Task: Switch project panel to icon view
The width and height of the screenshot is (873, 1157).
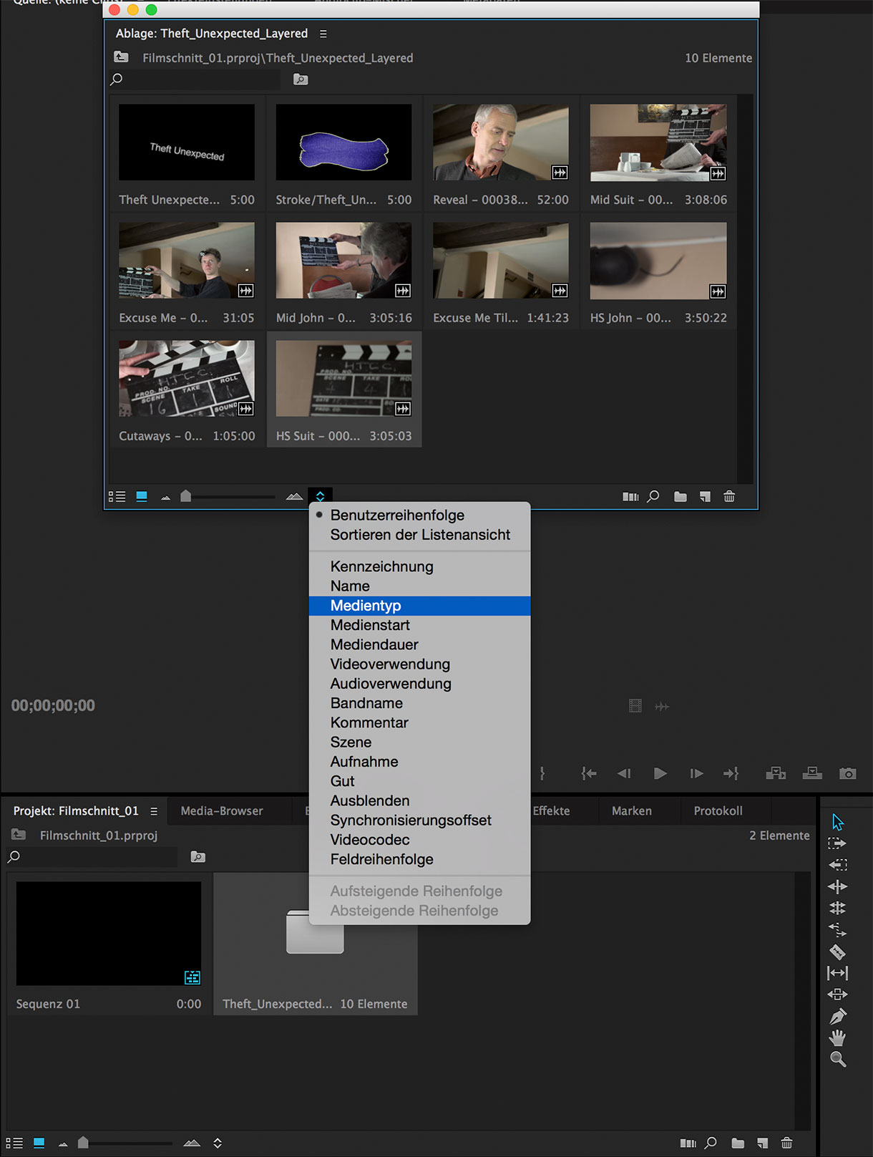Action: point(39,1143)
